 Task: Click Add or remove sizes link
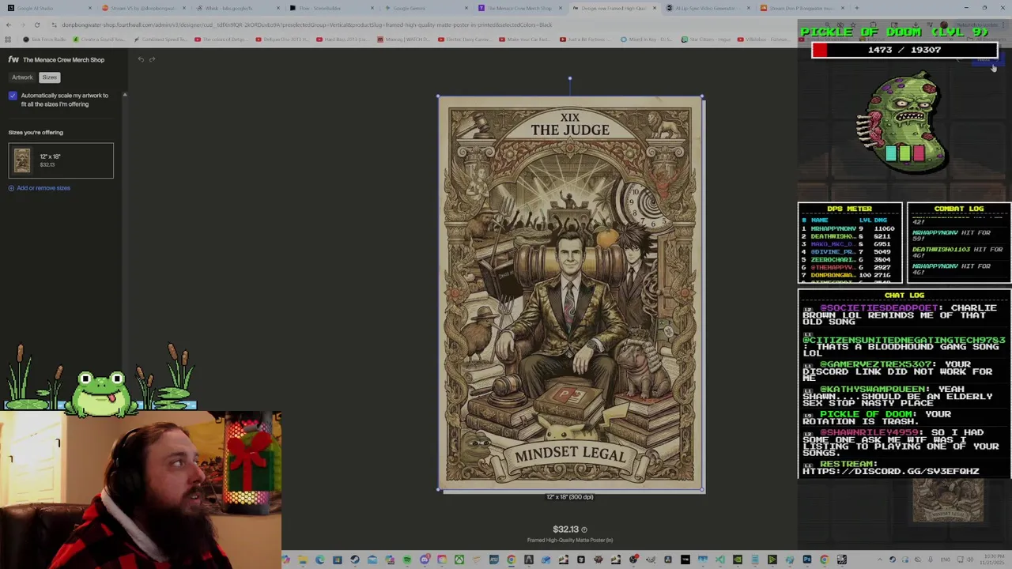(x=43, y=188)
